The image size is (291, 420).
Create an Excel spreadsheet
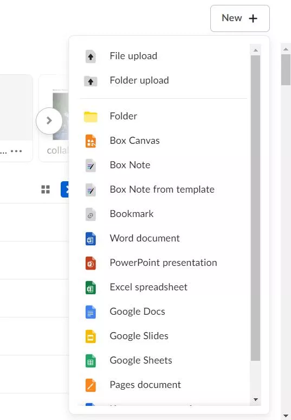(164, 287)
